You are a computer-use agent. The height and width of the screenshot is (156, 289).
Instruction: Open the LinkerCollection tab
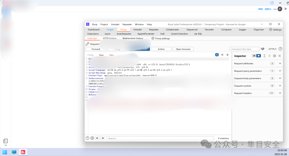click(x=180, y=34)
